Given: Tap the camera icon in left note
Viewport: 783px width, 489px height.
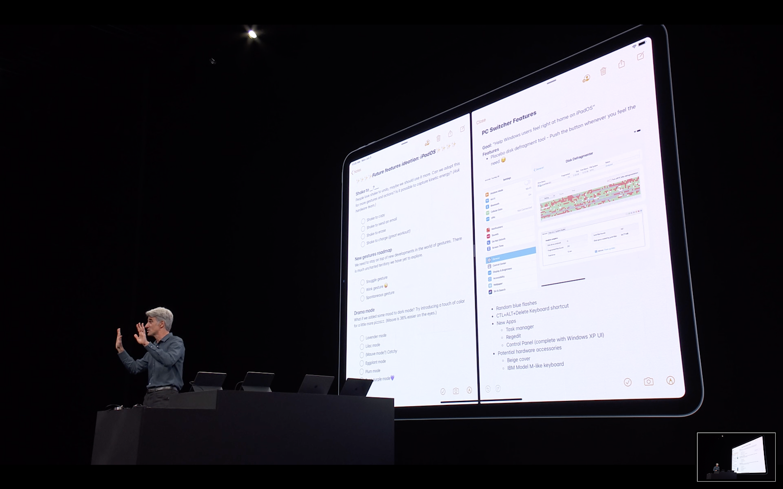Looking at the screenshot, I should (x=456, y=391).
